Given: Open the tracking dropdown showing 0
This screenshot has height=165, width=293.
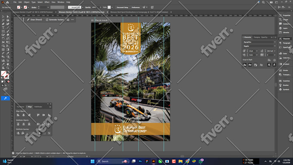Looking at the screenshot, I should pyautogui.click(x=275, y=55).
